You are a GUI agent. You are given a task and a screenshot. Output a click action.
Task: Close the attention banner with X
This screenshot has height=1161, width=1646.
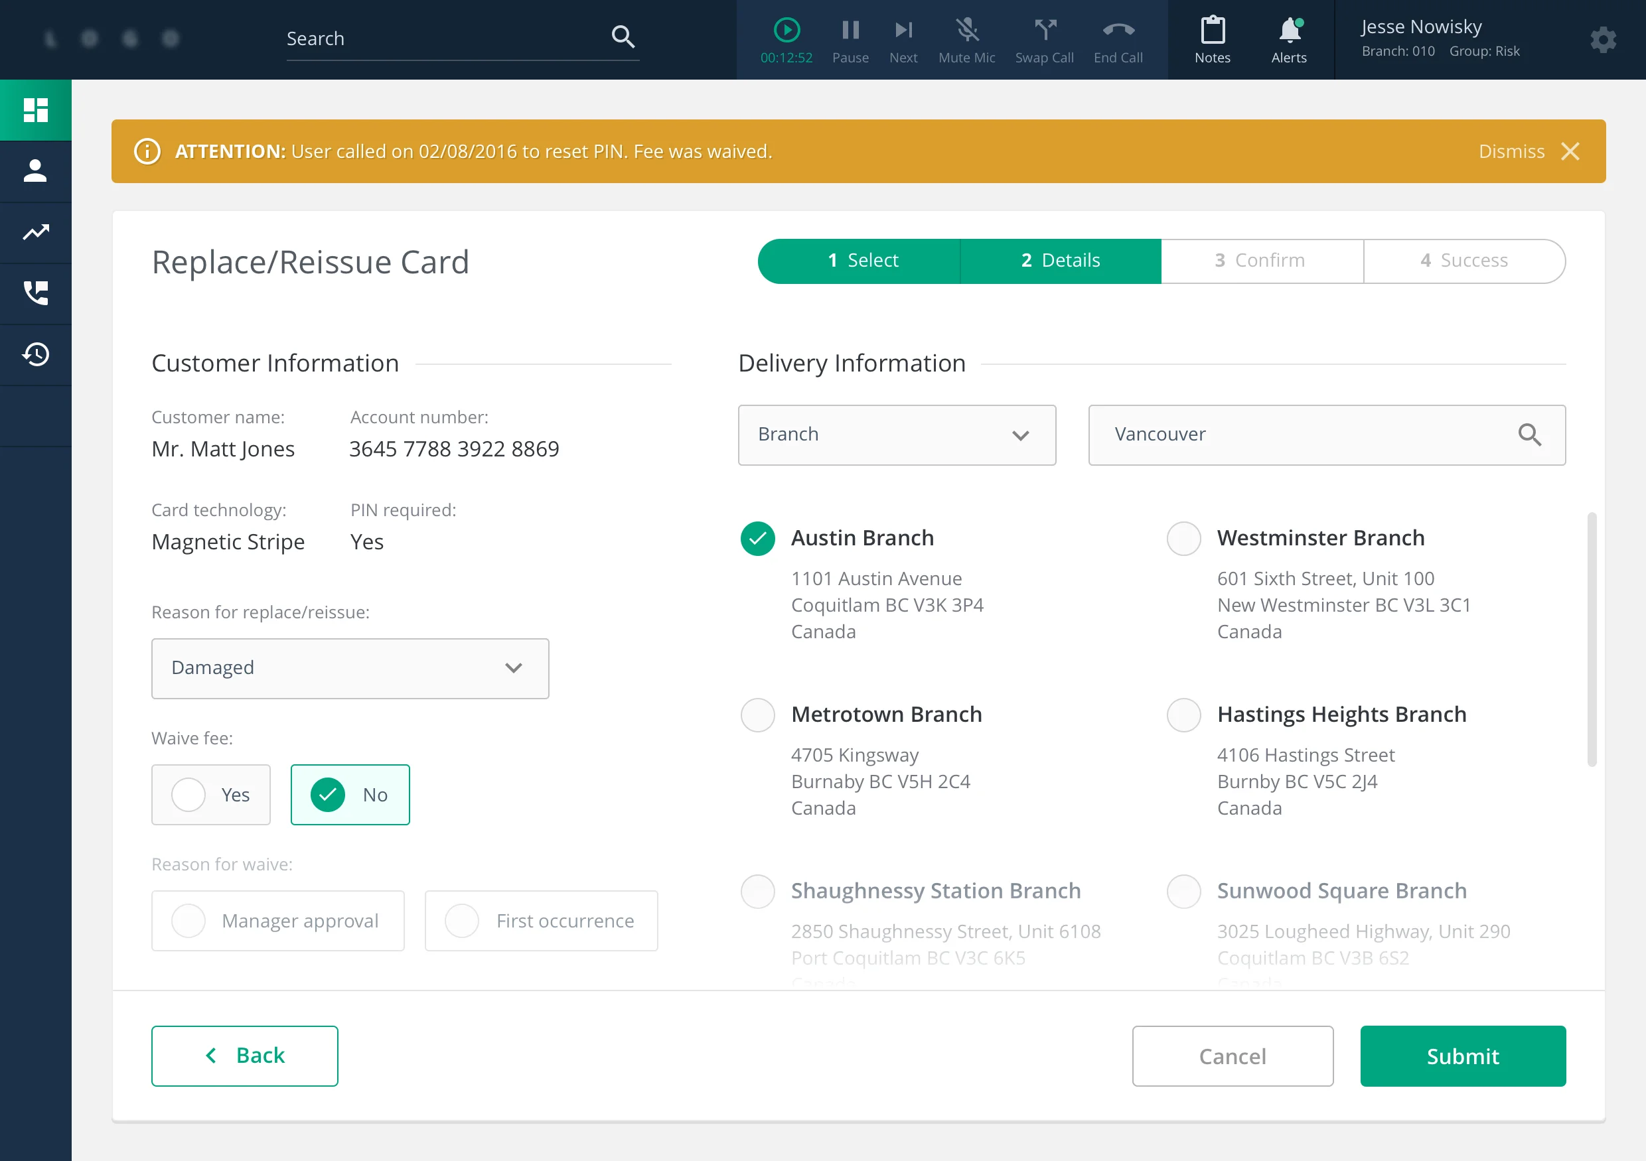tap(1570, 151)
